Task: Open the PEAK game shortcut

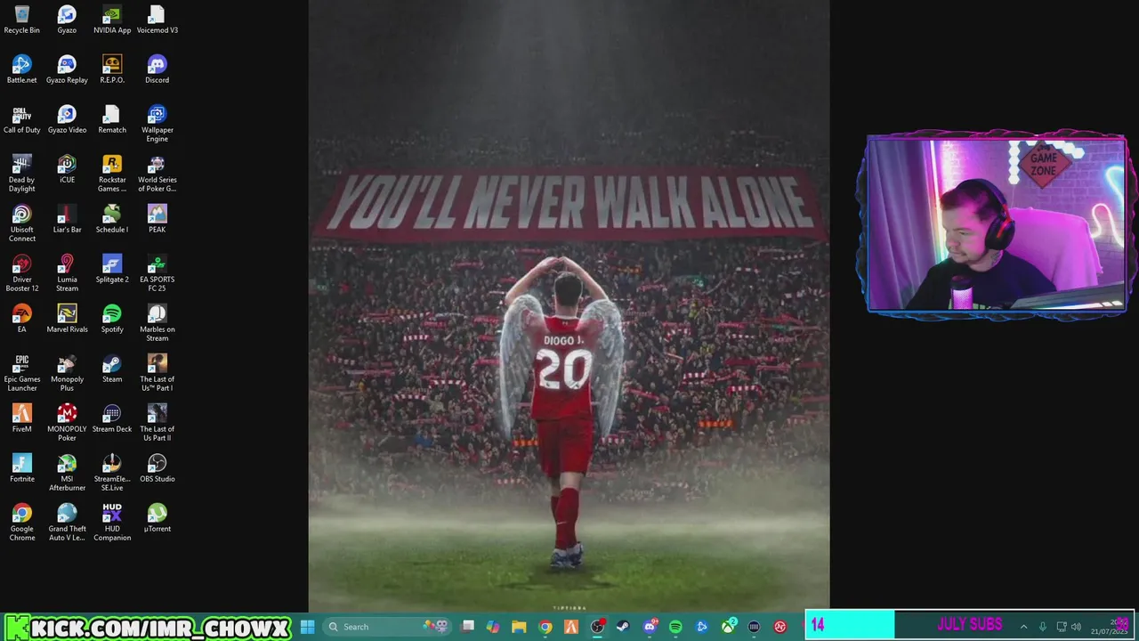Action: click(x=157, y=219)
